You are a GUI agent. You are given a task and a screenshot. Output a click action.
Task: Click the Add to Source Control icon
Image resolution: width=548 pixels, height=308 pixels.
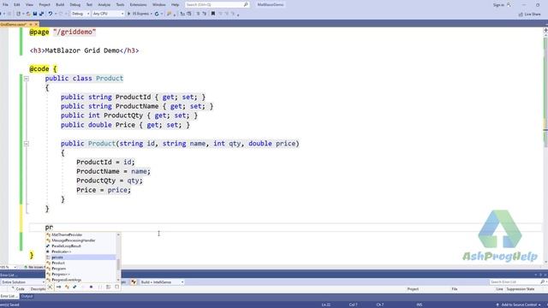click(x=497, y=305)
